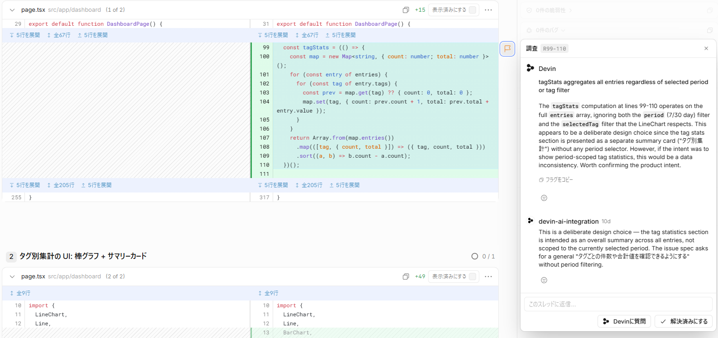
Task: Expand all 9 lines in left pane
Action: click(20, 293)
